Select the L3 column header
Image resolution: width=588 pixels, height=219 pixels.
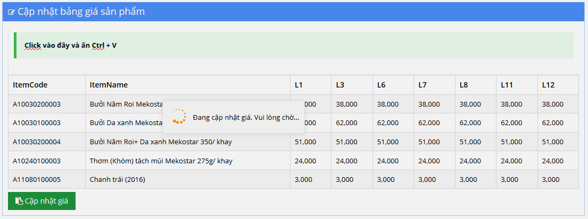point(339,85)
